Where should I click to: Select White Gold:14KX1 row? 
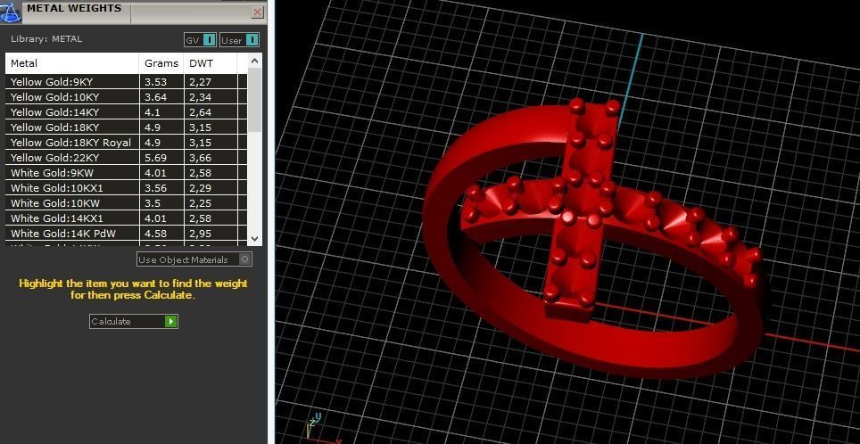click(126, 218)
